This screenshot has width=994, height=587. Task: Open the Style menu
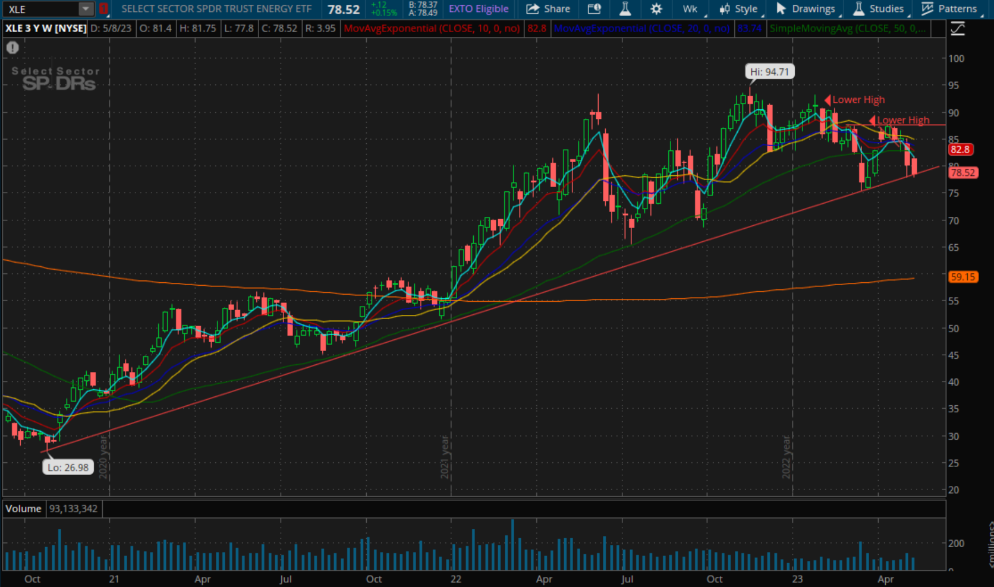coord(738,9)
